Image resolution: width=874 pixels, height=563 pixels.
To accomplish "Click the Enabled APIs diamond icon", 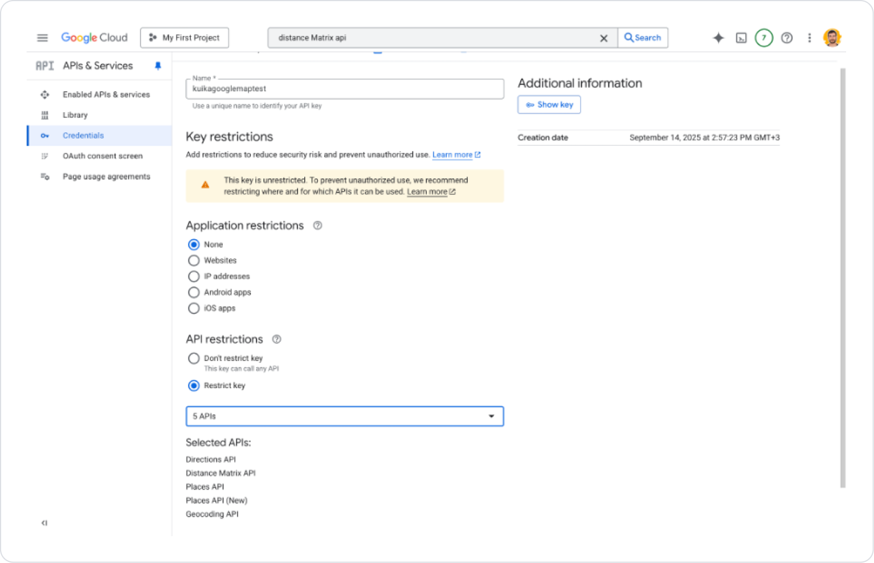I will 45,95.
